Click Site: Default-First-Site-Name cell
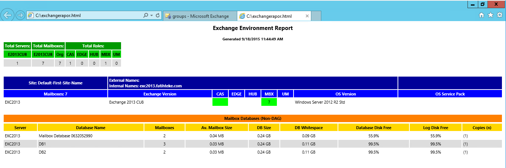506x168 pixels. [x=56, y=83]
